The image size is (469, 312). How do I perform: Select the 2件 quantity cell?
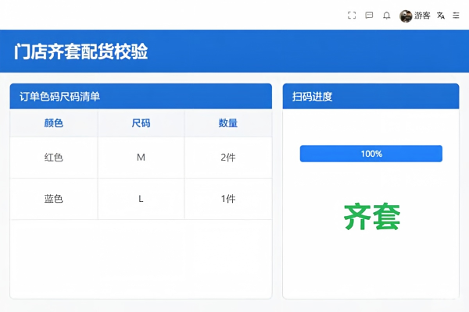pyautogui.click(x=228, y=158)
